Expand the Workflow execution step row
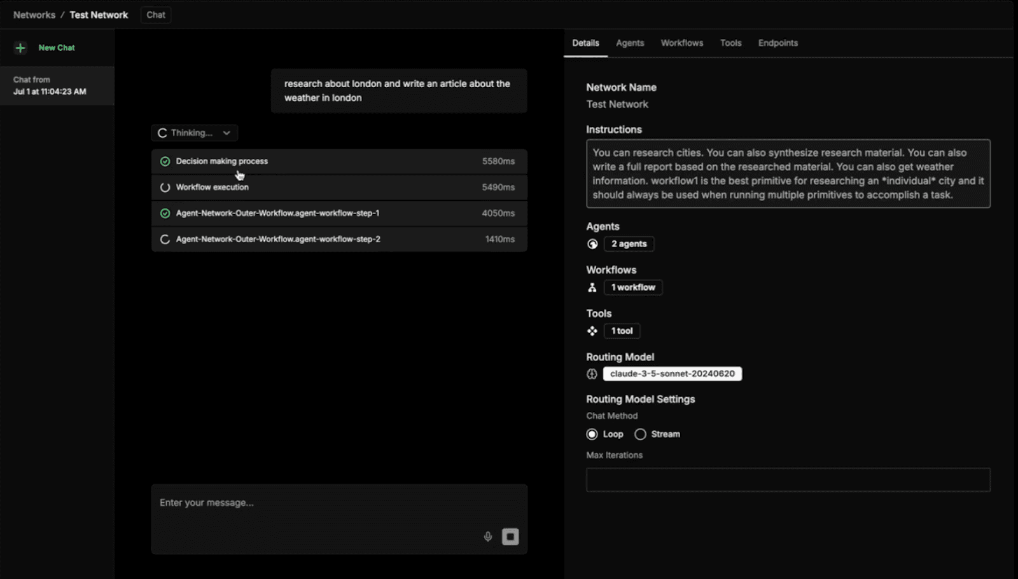The width and height of the screenshot is (1018, 579). tap(338, 187)
